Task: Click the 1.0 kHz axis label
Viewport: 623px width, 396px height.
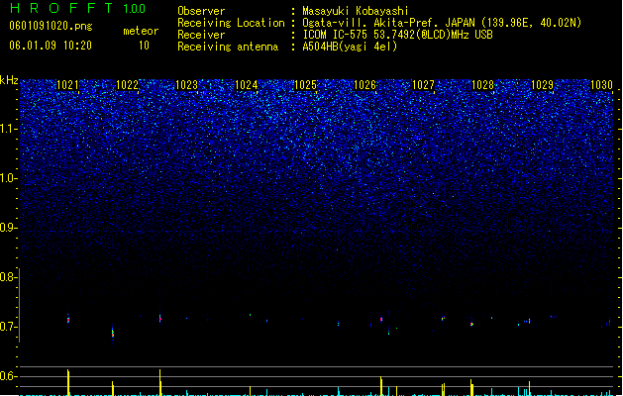Action: 8,178
